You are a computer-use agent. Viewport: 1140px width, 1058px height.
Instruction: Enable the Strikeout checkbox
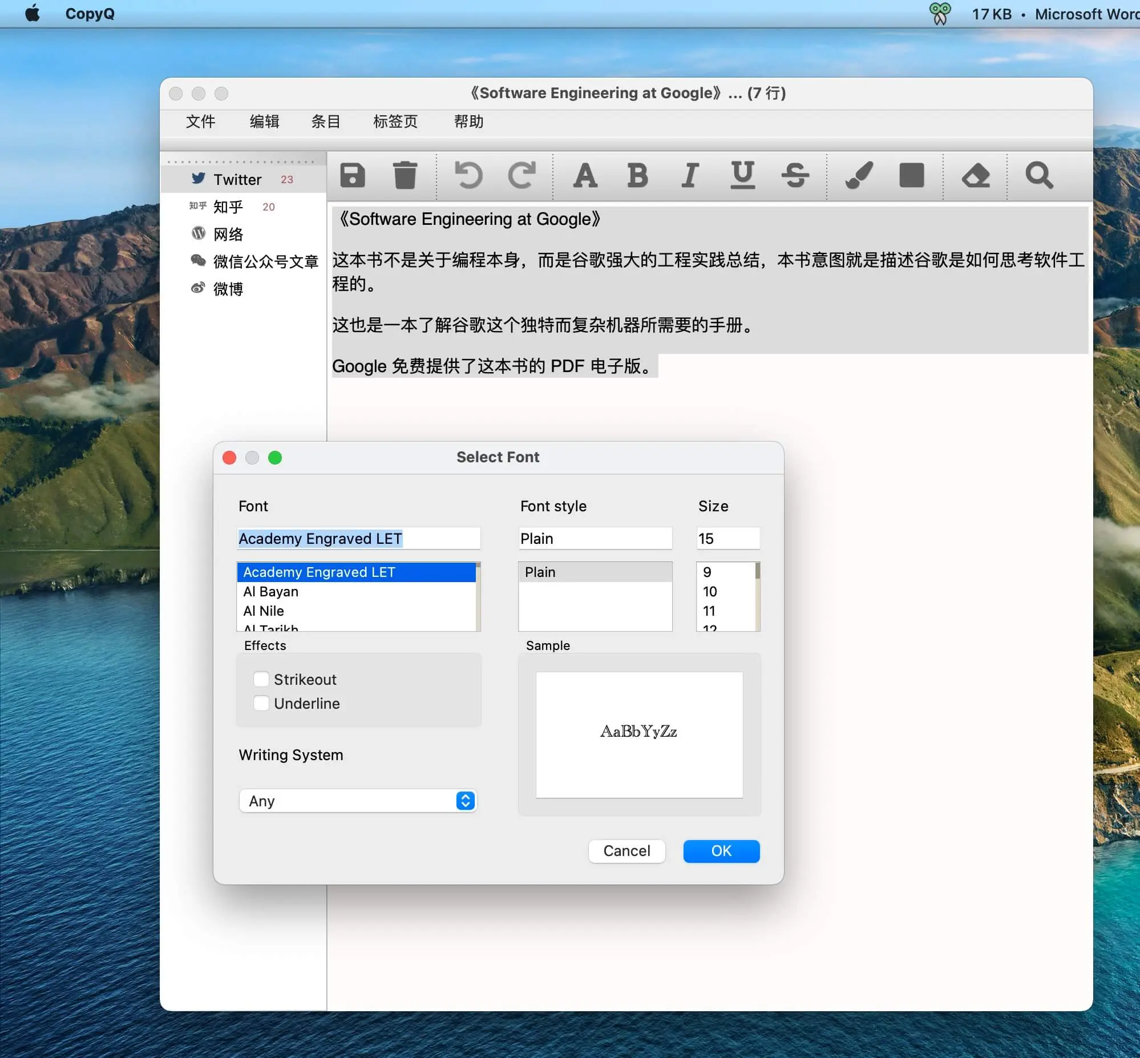pyautogui.click(x=261, y=679)
